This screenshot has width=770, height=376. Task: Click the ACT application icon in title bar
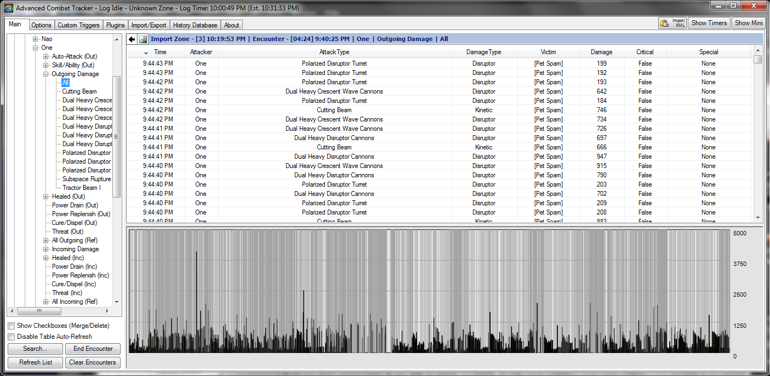[8, 8]
